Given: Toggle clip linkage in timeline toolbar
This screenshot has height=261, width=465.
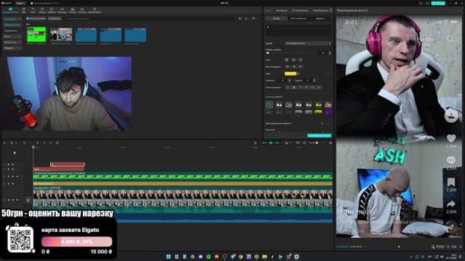Looking at the screenshot, I should (x=278, y=143).
